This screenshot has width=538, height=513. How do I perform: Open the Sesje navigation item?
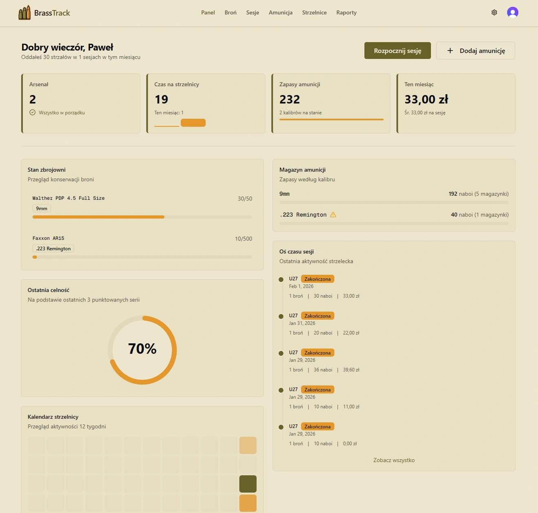252,13
